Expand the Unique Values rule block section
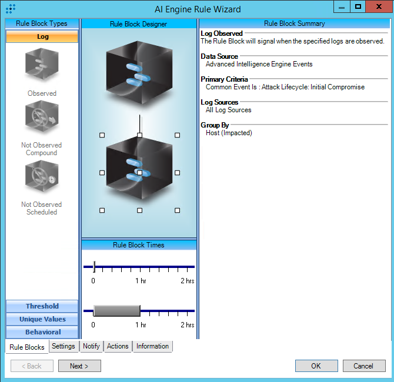Screen dimensions: 394x382 (x=42, y=319)
